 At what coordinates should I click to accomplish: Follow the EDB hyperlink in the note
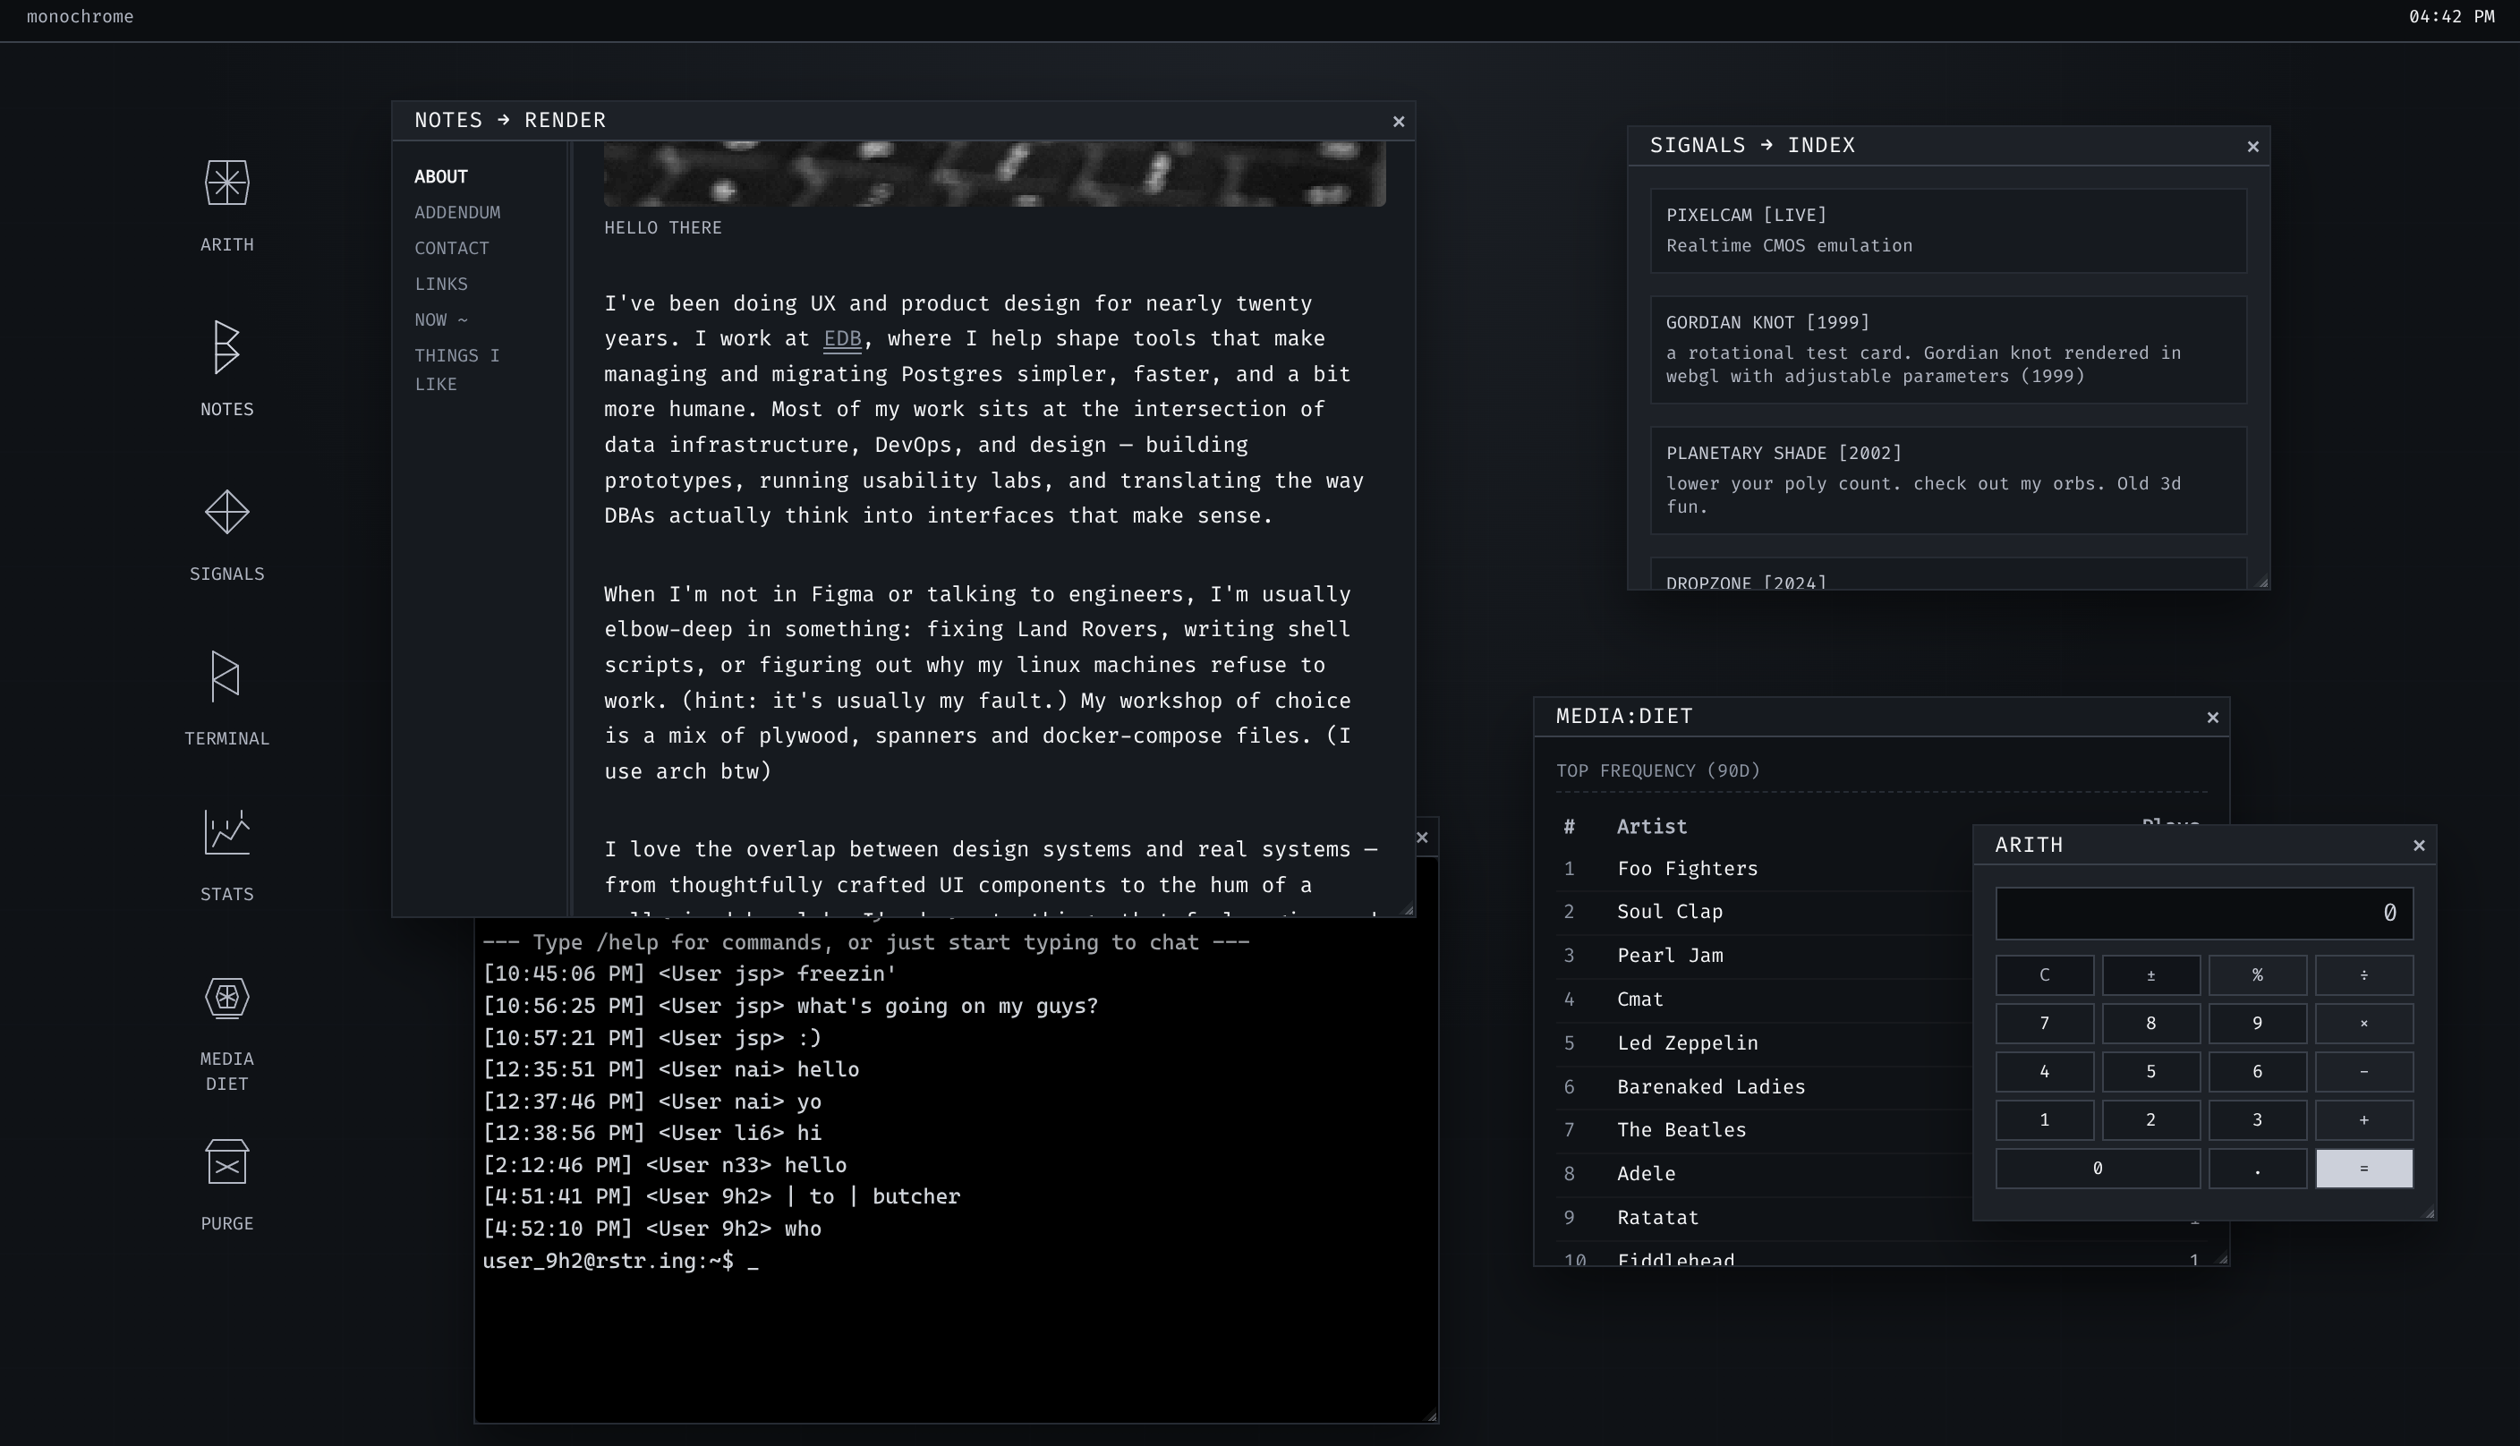(x=842, y=338)
